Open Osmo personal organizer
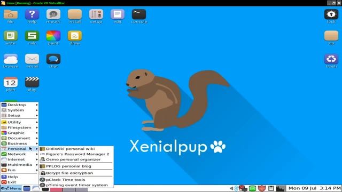The image size is (342, 192). (x=76, y=159)
